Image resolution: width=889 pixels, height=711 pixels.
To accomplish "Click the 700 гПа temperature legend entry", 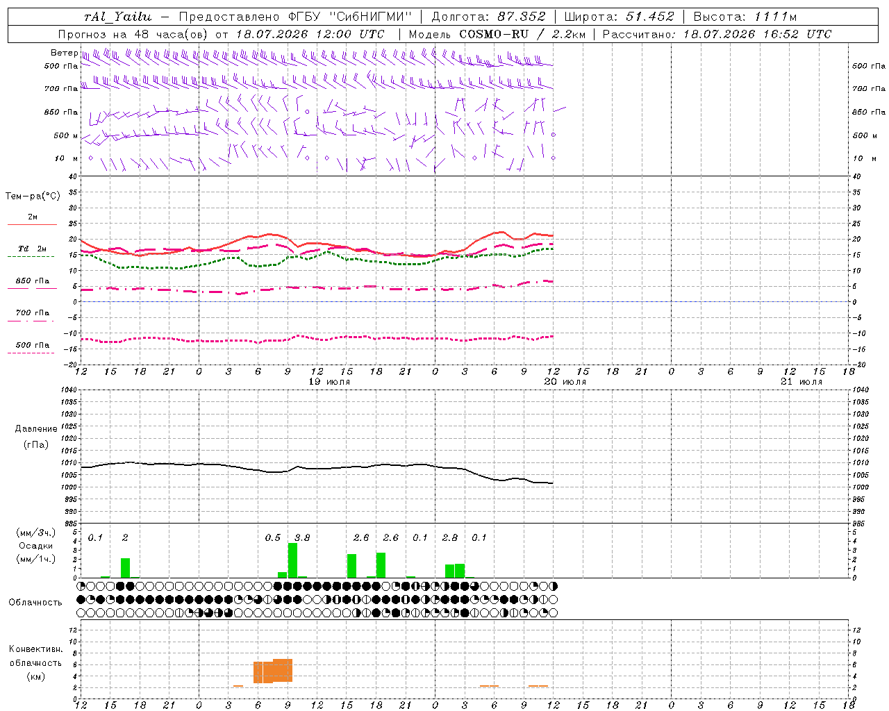I will tap(32, 316).
